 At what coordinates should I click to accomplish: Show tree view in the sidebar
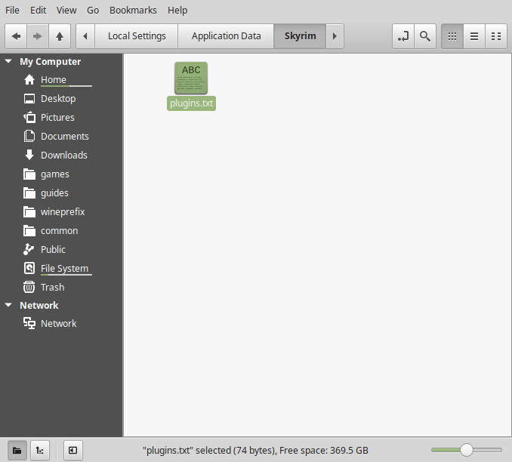tap(40, 451)
